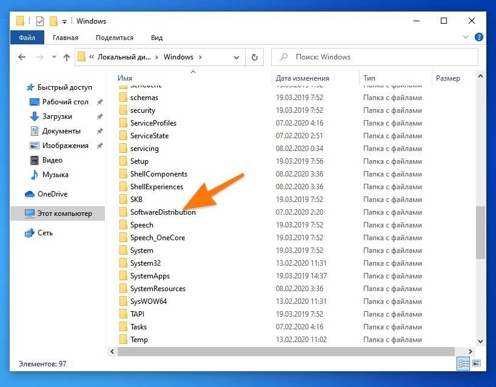
Task: Expand the ribbon with the chevron
Action: [x=466, y=37]
